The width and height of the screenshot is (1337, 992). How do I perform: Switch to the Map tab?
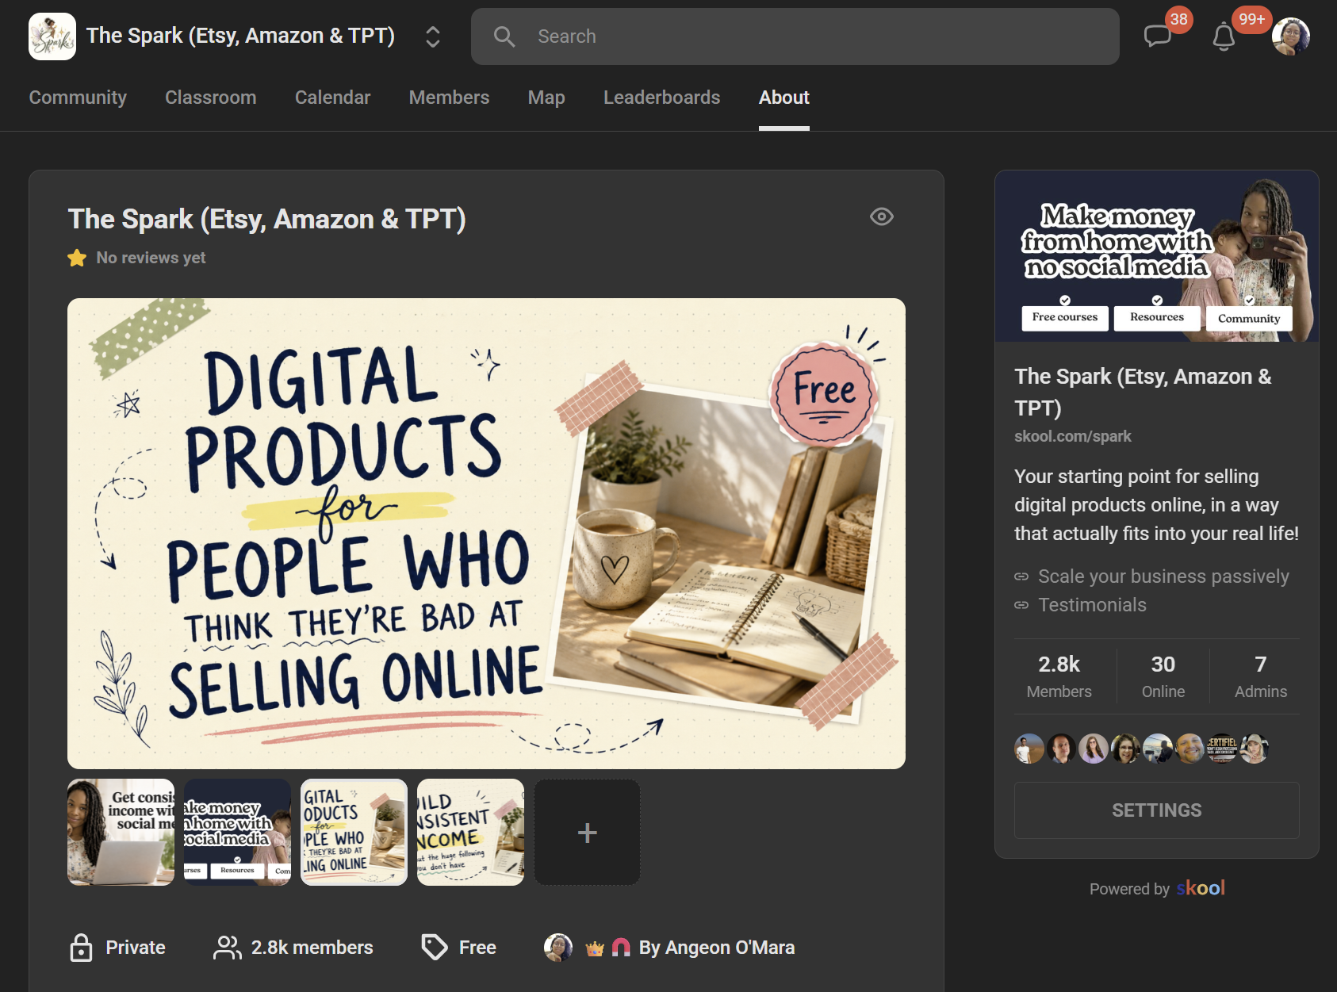click(546, 98)
